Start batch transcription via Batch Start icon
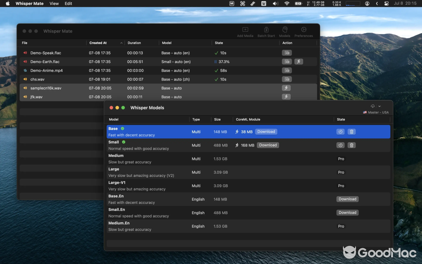The image size is (422, 264). coord(266,31)
